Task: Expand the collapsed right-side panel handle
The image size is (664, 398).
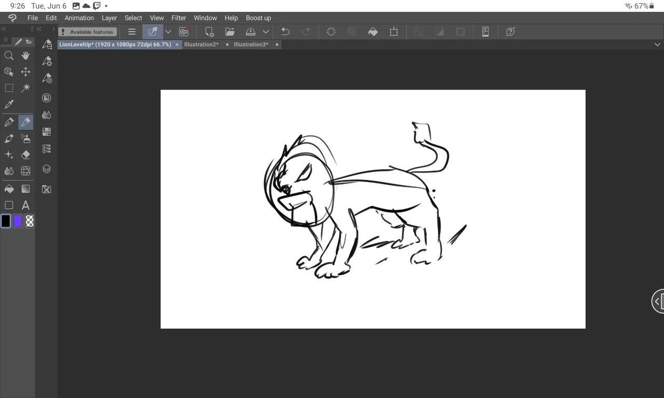Action: (x=657, y=301)
